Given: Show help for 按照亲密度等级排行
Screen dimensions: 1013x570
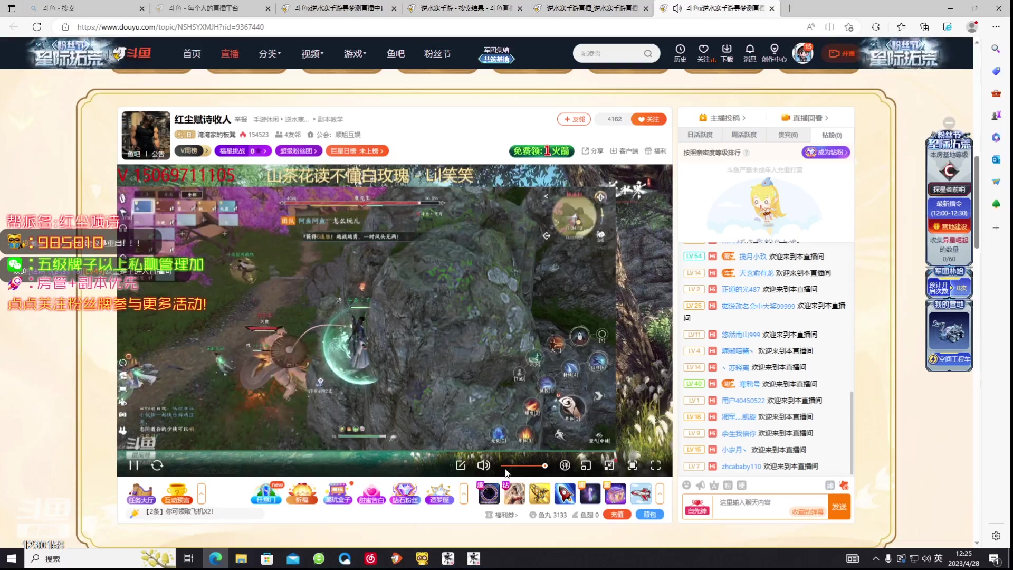Looking at the screenshot, I should (746, 153).
